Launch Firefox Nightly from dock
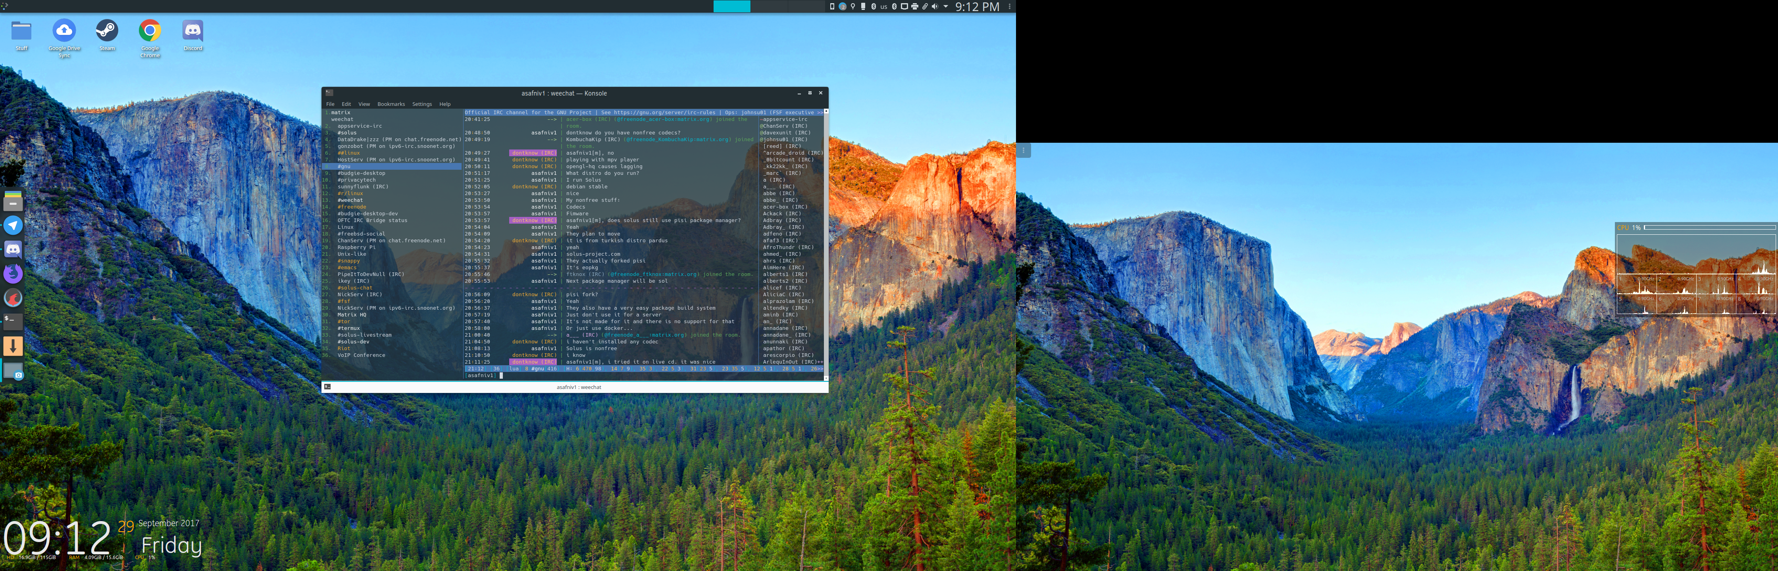Viewport: 1778px width, 571px height. point(13,274)
